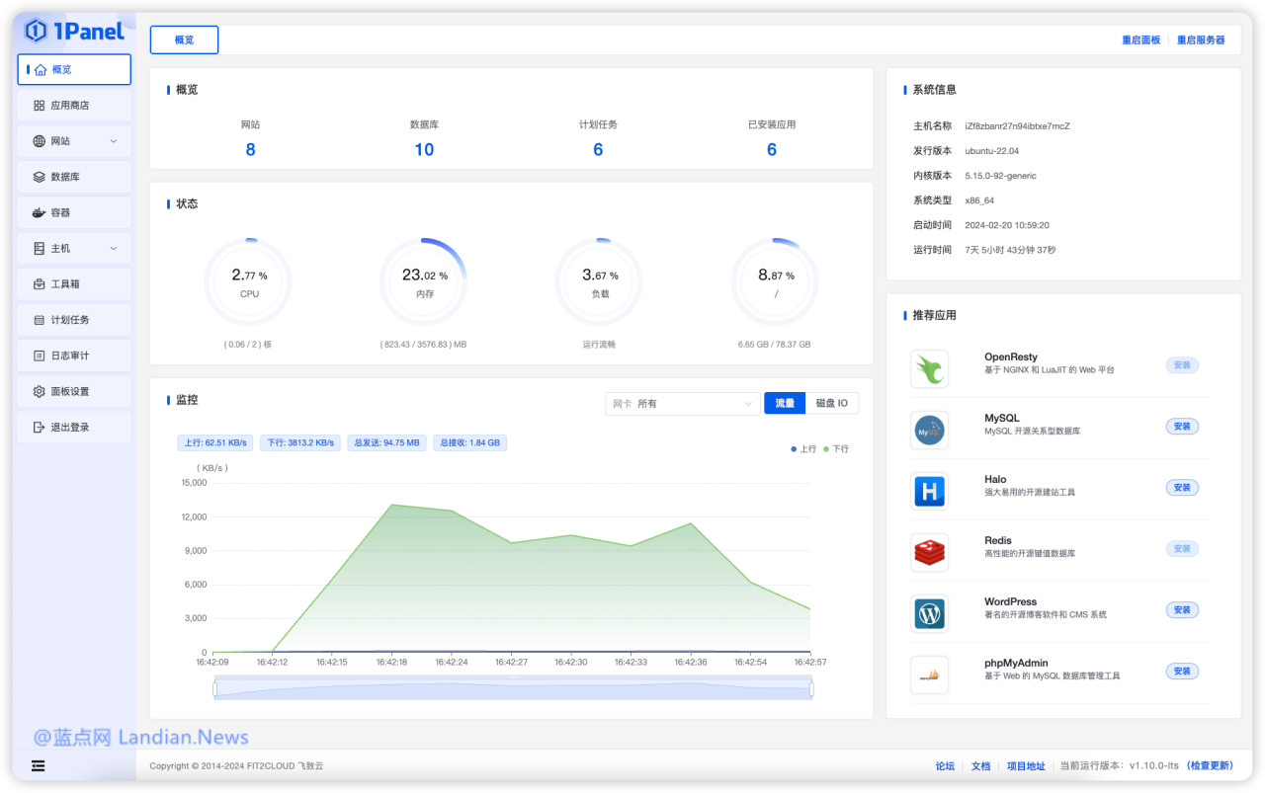
Task: Expand the Host (主机) submenu chevron
Action: pos(114,249)
